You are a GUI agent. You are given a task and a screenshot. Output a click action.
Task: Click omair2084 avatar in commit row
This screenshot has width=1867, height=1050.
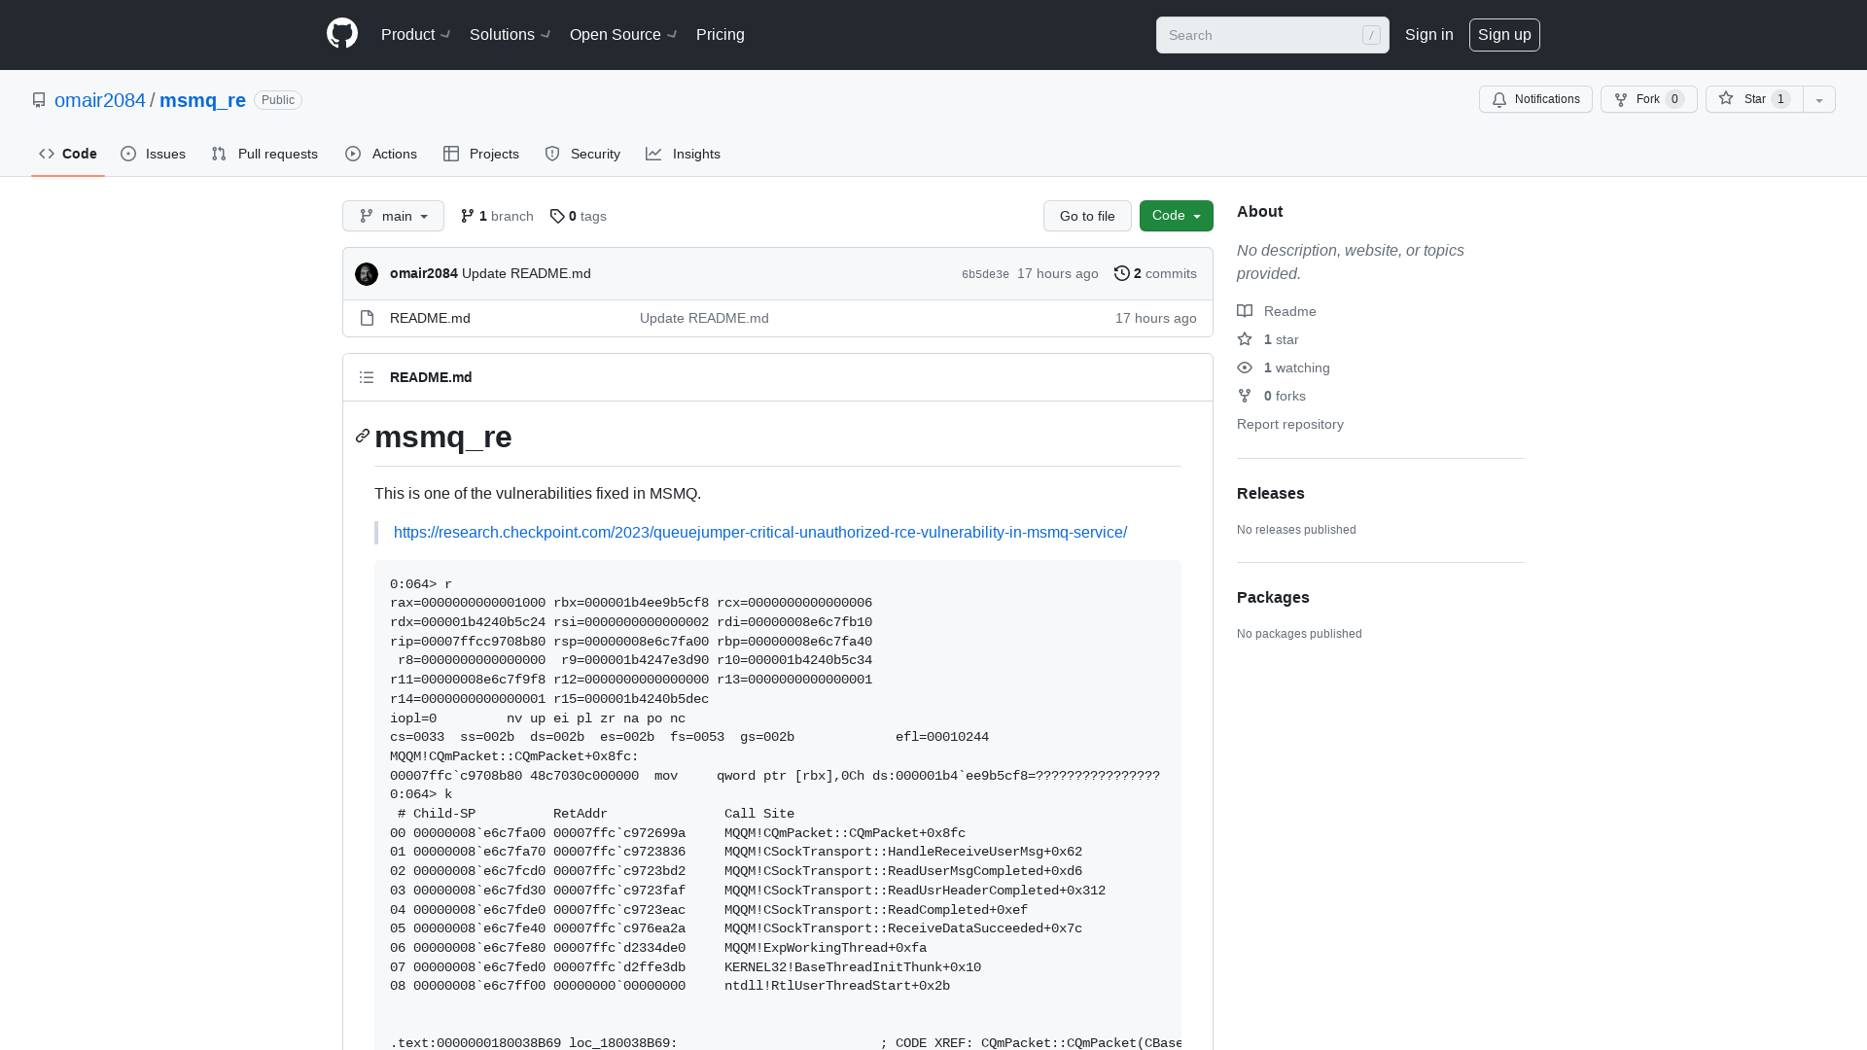tap(367, 274)
